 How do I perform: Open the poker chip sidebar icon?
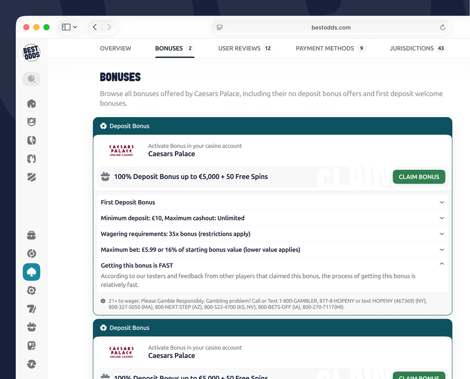pos(32,290)
